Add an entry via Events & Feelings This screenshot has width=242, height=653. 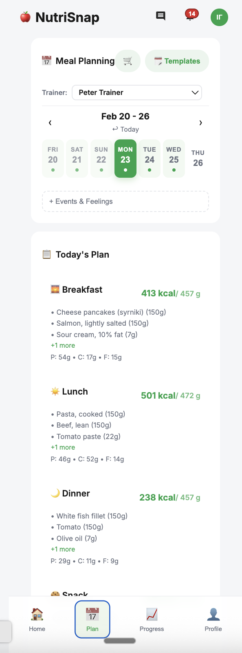[x=125, y=201]
